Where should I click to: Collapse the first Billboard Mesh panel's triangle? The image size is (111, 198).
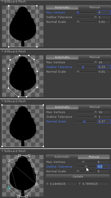click(x=2, y=2)
